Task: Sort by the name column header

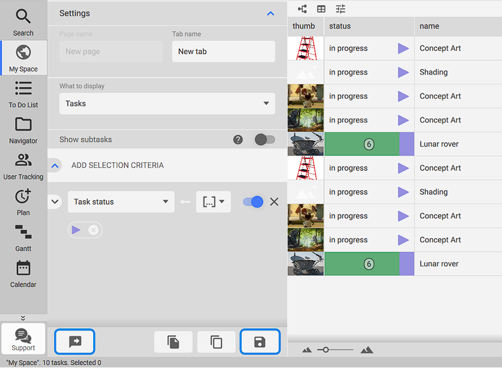Action: pyautogui.click(x=458, y=26)
